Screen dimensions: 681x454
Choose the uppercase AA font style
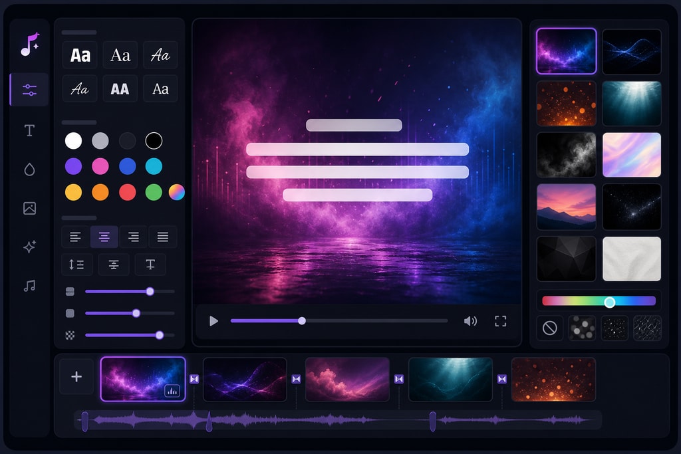(x=120, y=89)
